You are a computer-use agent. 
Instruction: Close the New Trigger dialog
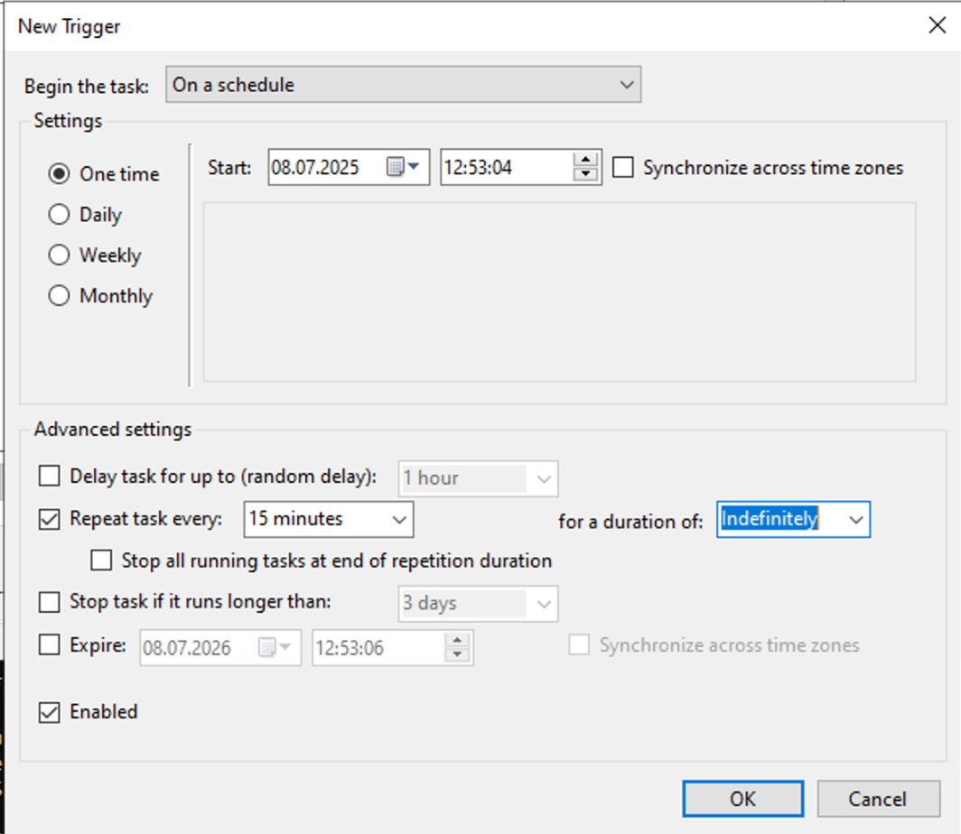click(x=938, y=25)
